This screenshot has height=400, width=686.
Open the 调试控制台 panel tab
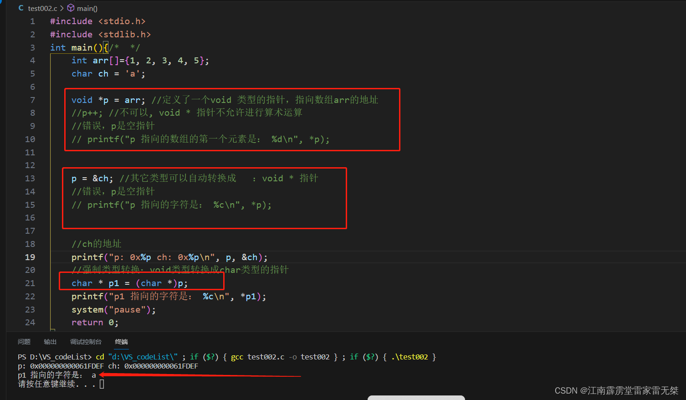coord(86,342)
